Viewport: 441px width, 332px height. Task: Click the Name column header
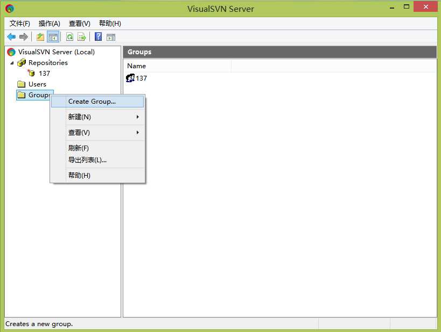[177, 66]
